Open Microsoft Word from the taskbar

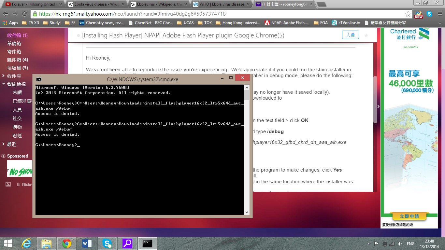coord(87,243)
